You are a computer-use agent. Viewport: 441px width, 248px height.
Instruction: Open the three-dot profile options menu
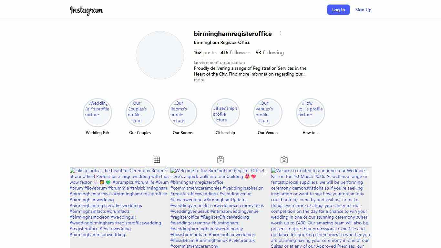pos(281,33)
